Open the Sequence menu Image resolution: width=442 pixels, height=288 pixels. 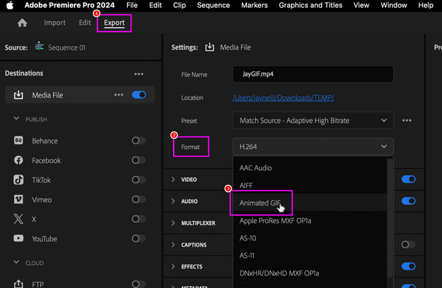click(213, 5)
